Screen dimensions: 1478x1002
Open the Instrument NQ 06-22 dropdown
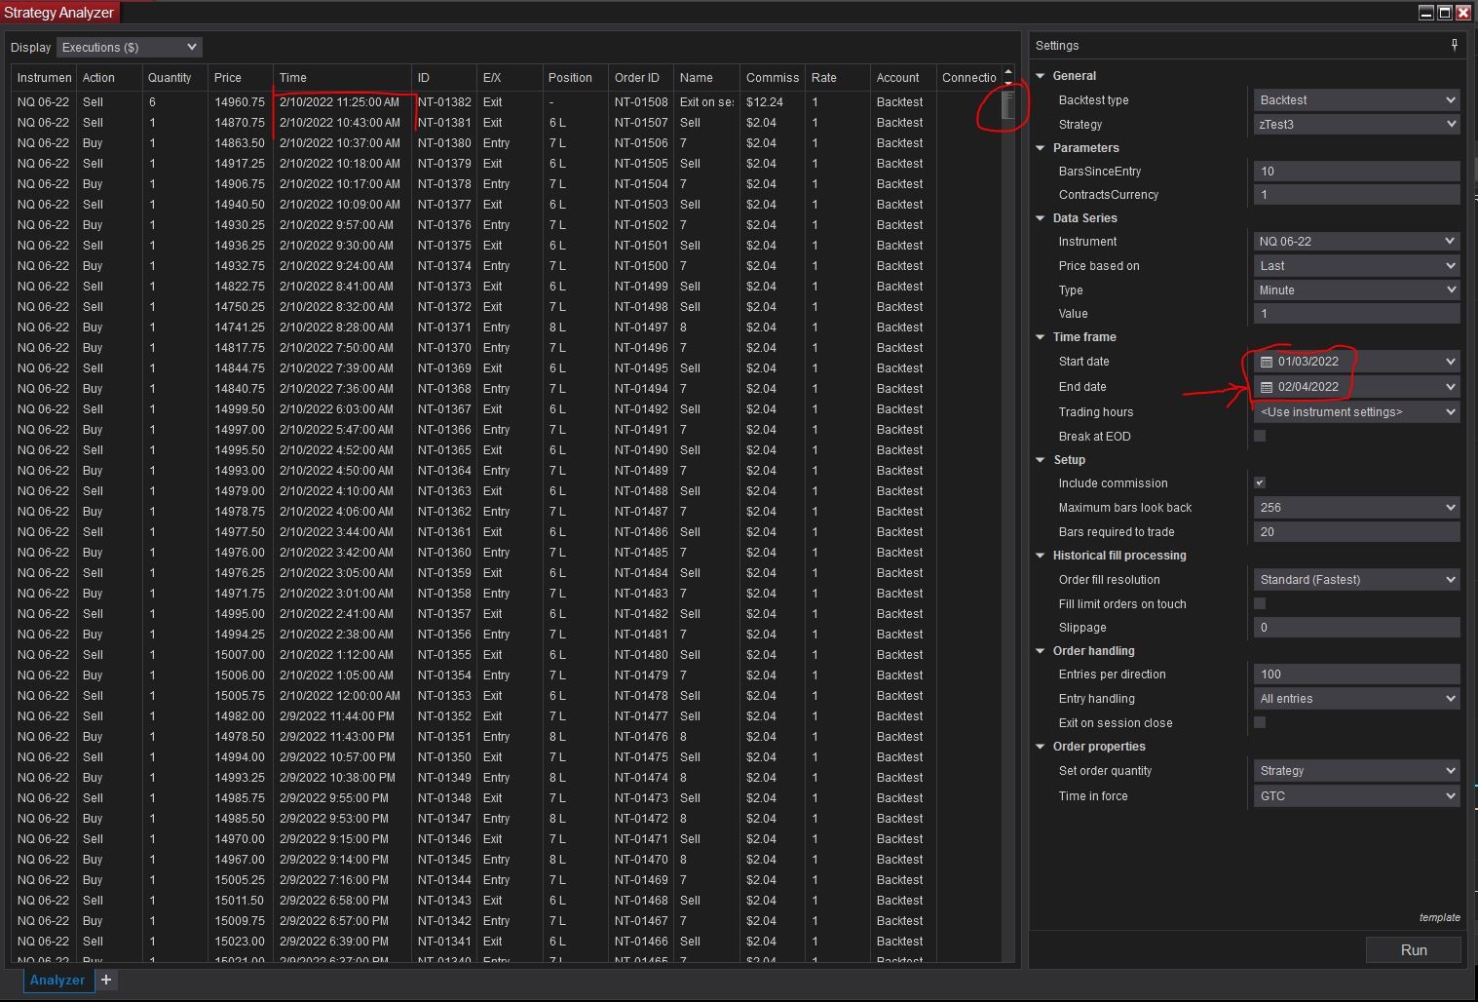[x=1356, y=241]
